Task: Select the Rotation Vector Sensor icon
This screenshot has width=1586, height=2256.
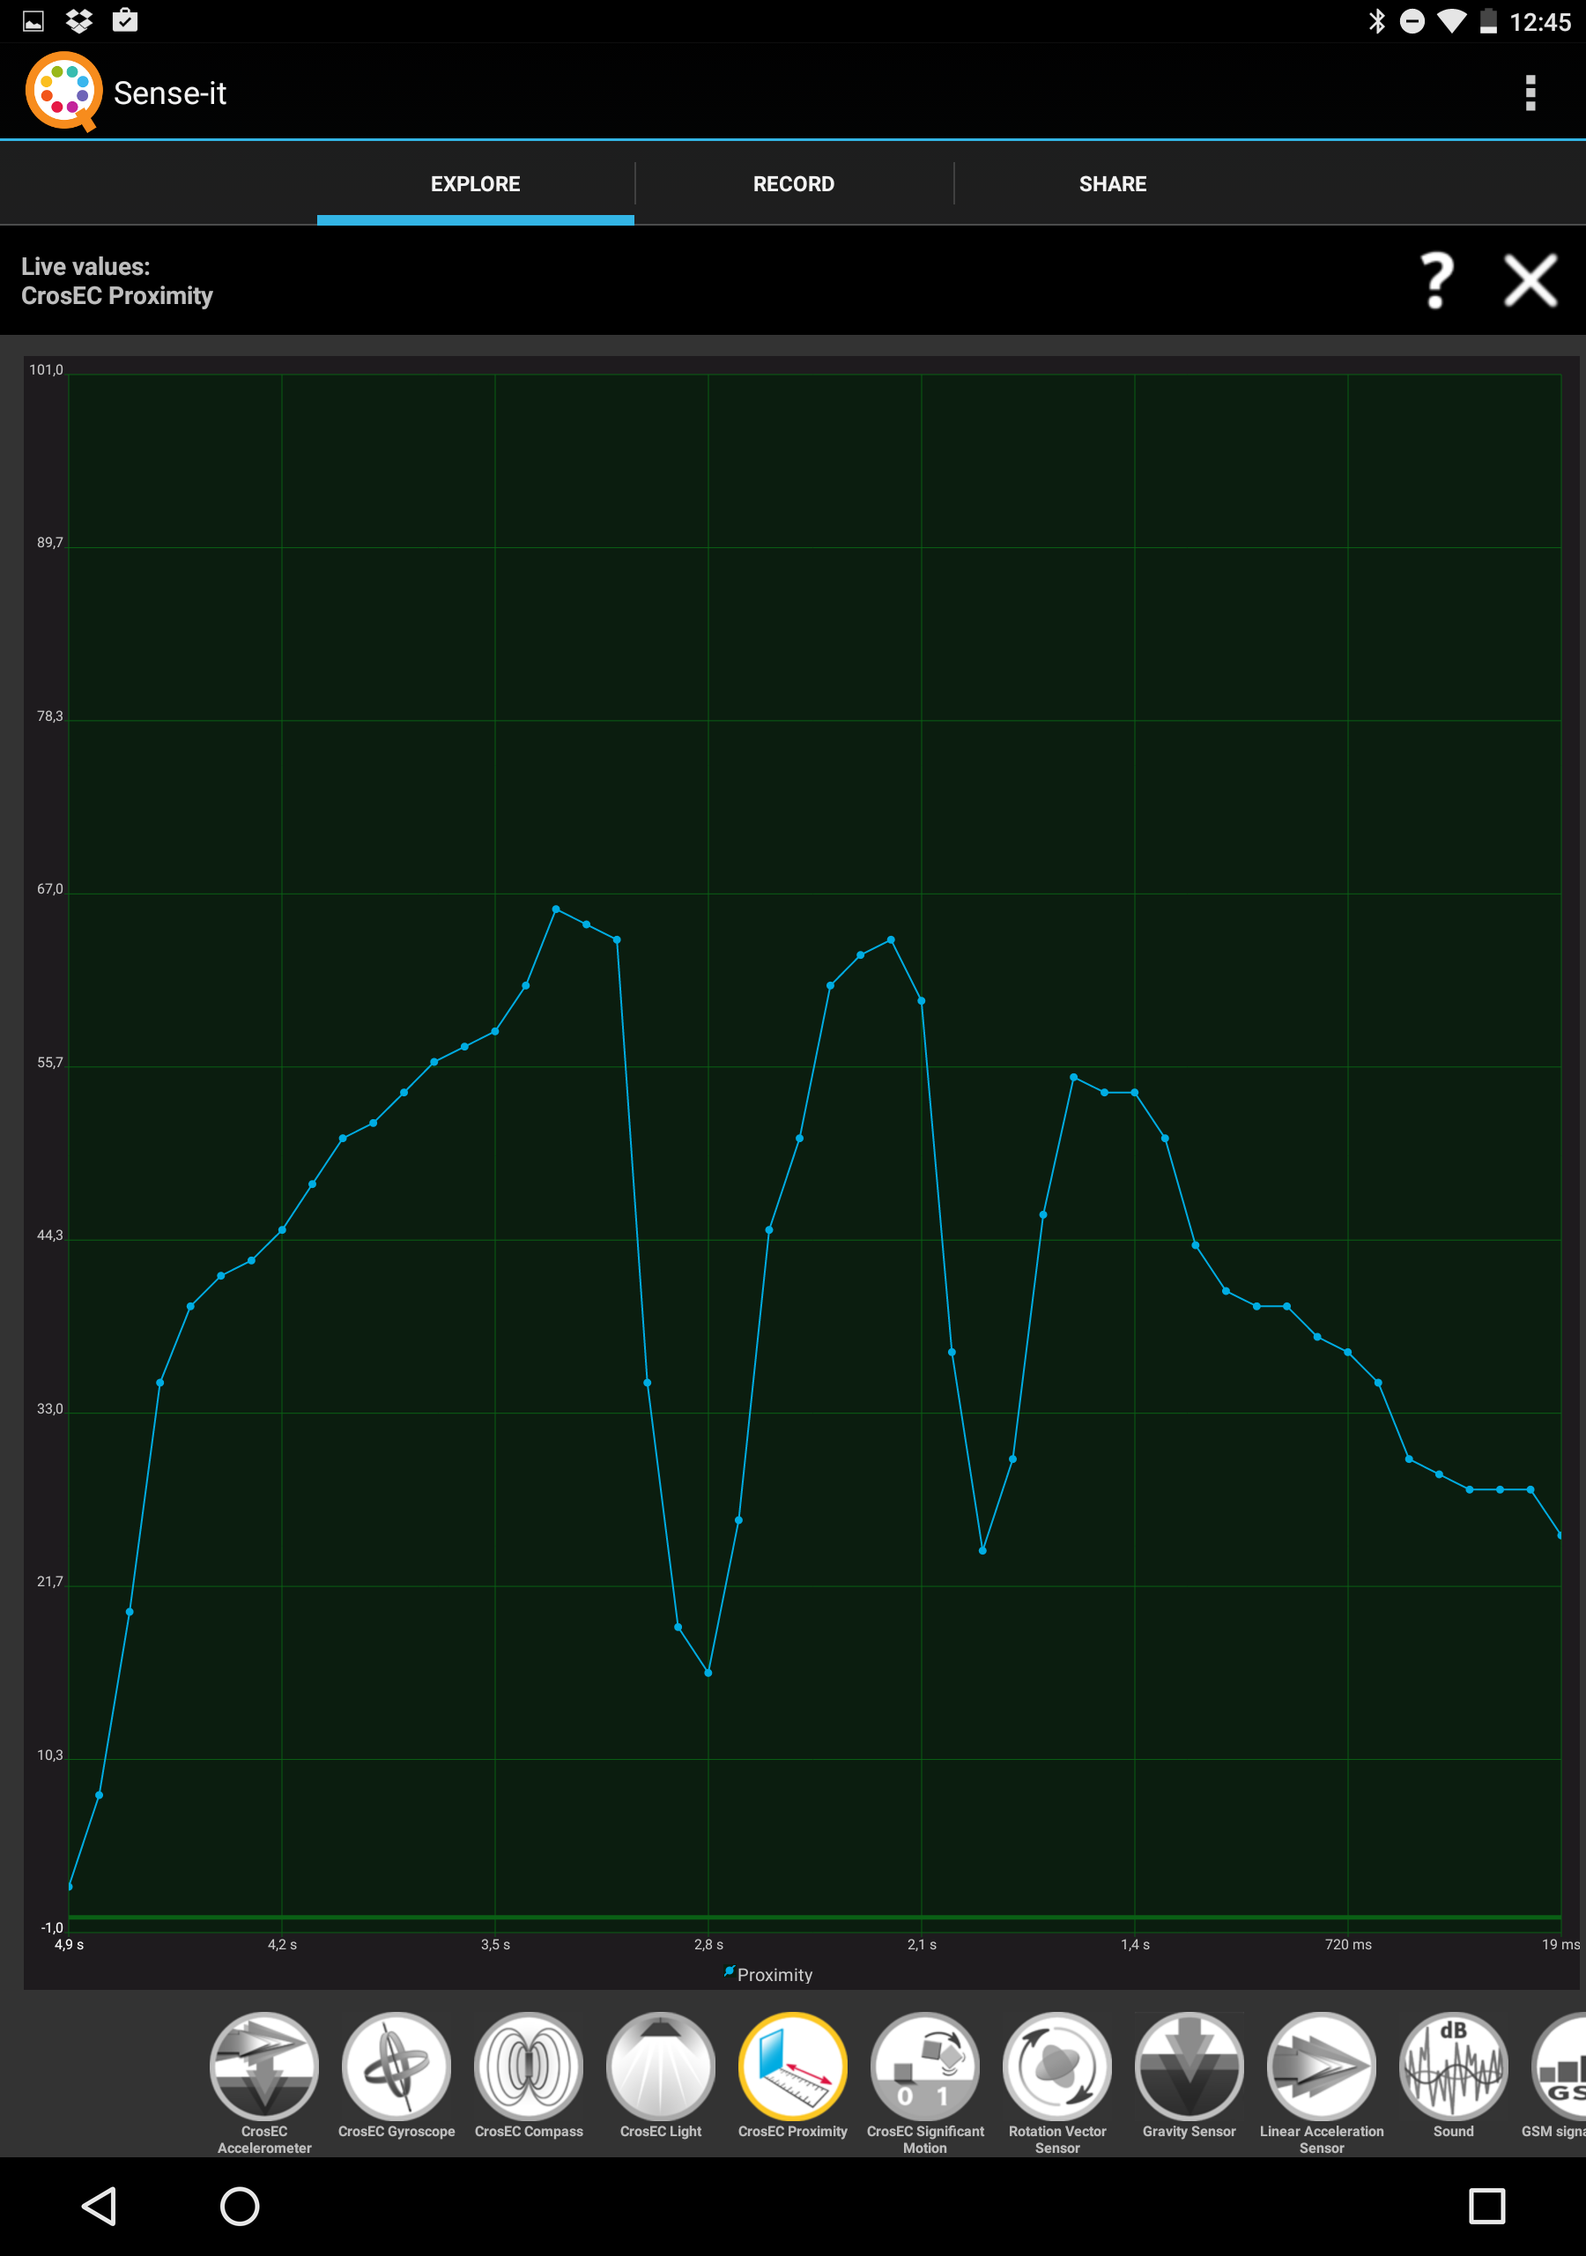Action: 1057,2067
